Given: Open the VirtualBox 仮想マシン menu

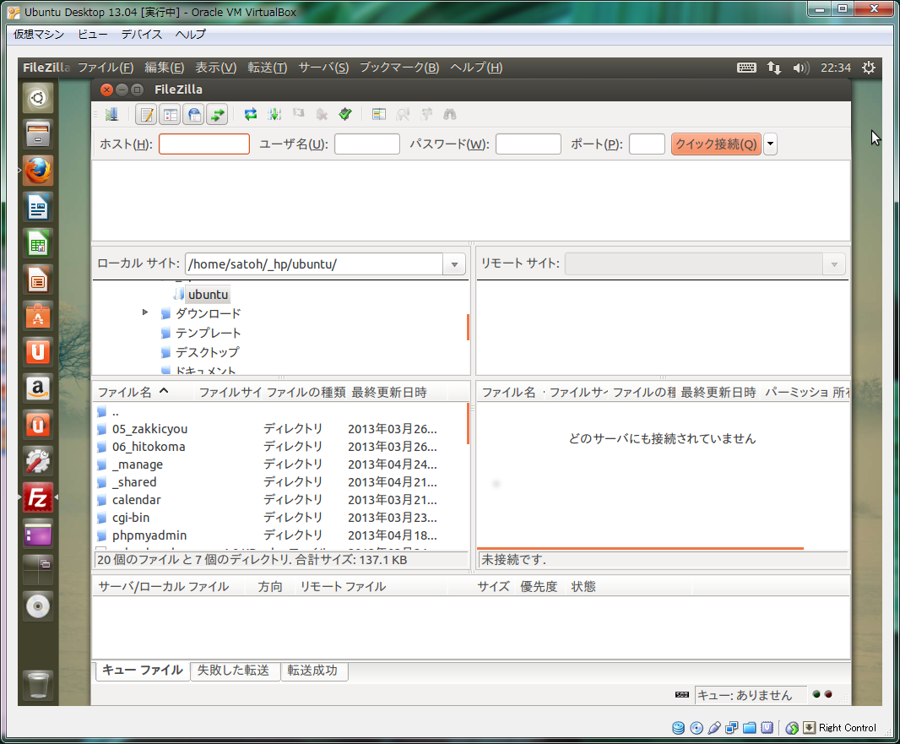Looking at the screenshot, I should coord(39,35).
